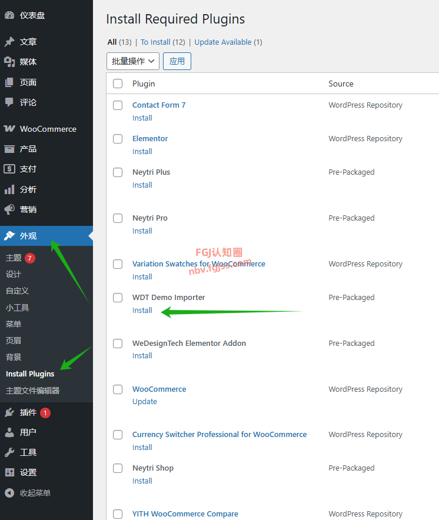Click the Payments dollar icon
Image resolution: width=439 pixels, height=520 pixels.
pos(9,169)
